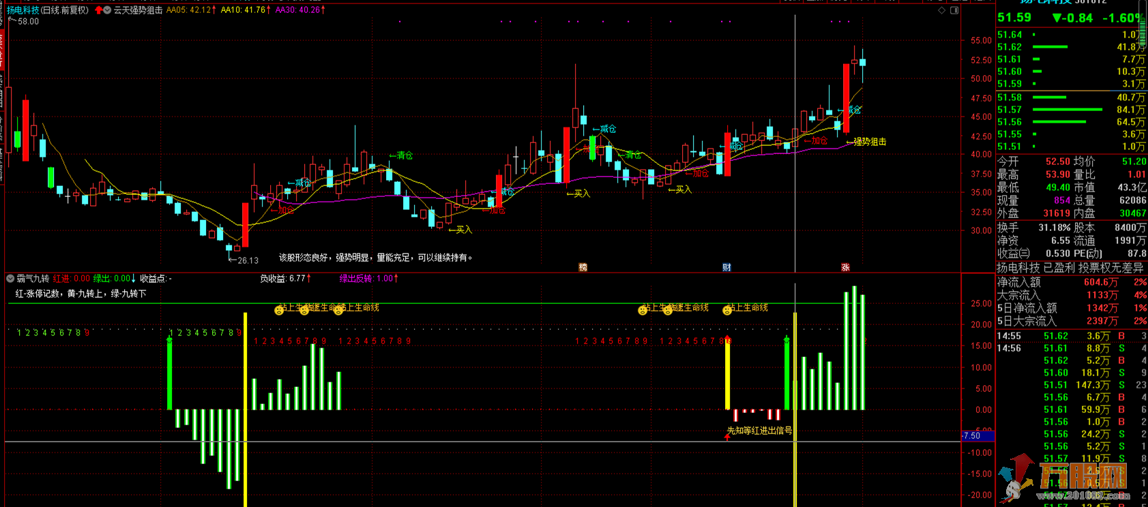This screenshot has height=507, width=1148.
Task: Click the blue 财 marker on the chart
Action: (x=726, y=267)
